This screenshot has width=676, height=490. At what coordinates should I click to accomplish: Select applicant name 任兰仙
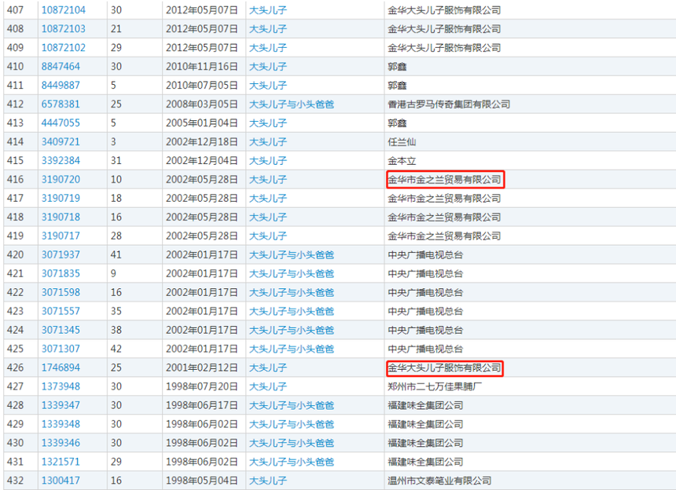pyautogui.click(x=402, y=141)
